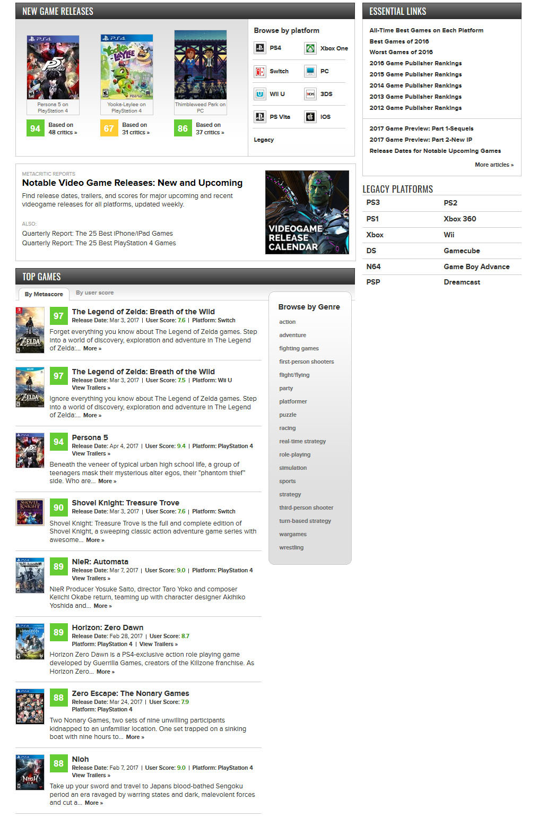Browse role-playing genre
The image size is (538, 817).
pyautogui.click(x=295, y=454)
